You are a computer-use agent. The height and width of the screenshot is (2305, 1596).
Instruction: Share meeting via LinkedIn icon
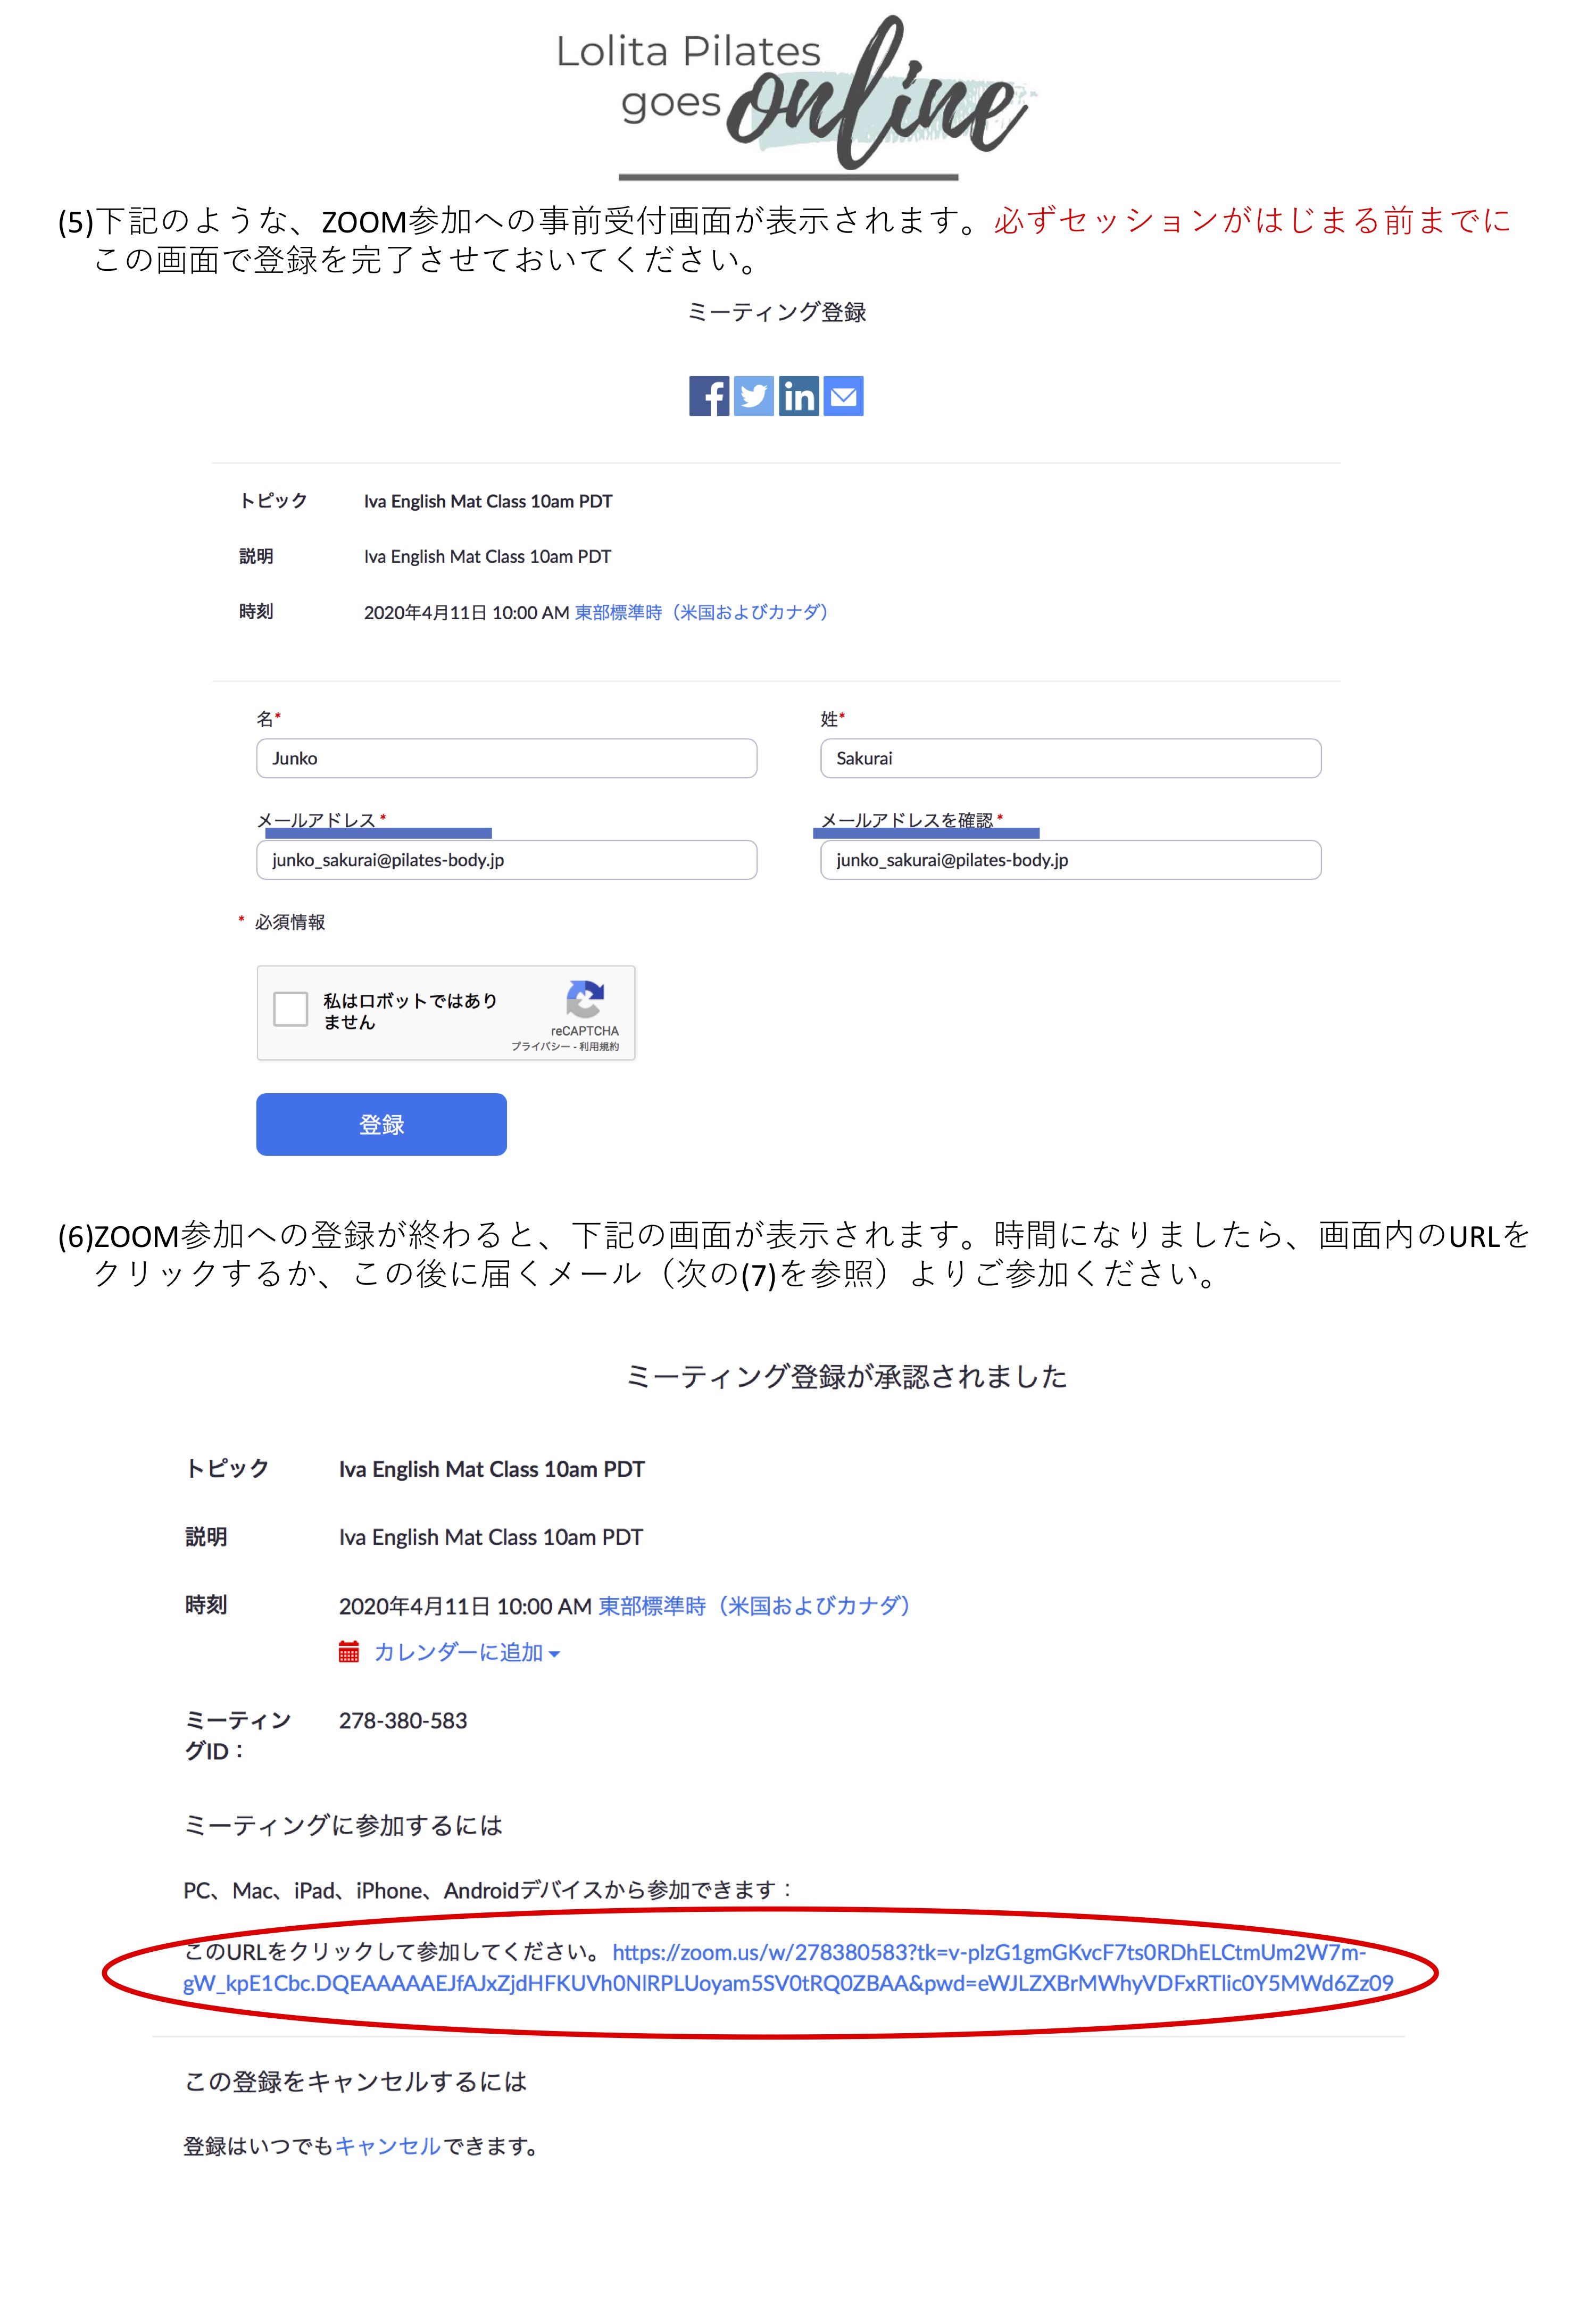[x=798, y=396]
